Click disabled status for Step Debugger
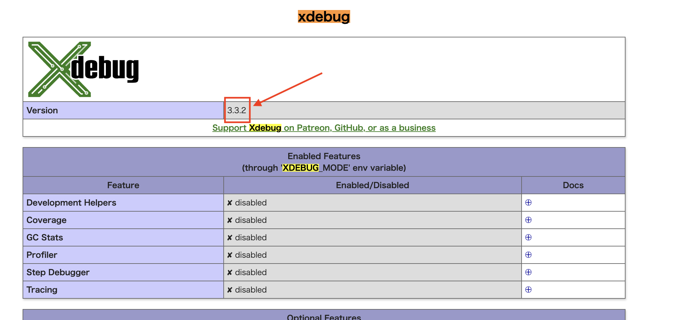Viewport: 692px width, 320px height. coord(247,272)
